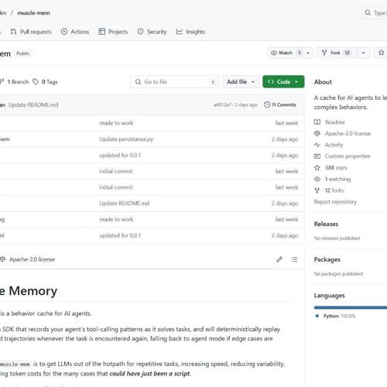The height and width of the screenshot is (387, 387).
Task: Click the star icon beside 388 stars
Action: 317,168
